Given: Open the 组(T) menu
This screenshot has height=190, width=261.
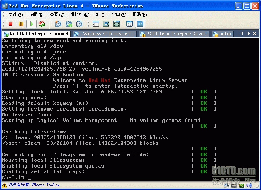Looking at the screenshot, I should coord(100,15).
